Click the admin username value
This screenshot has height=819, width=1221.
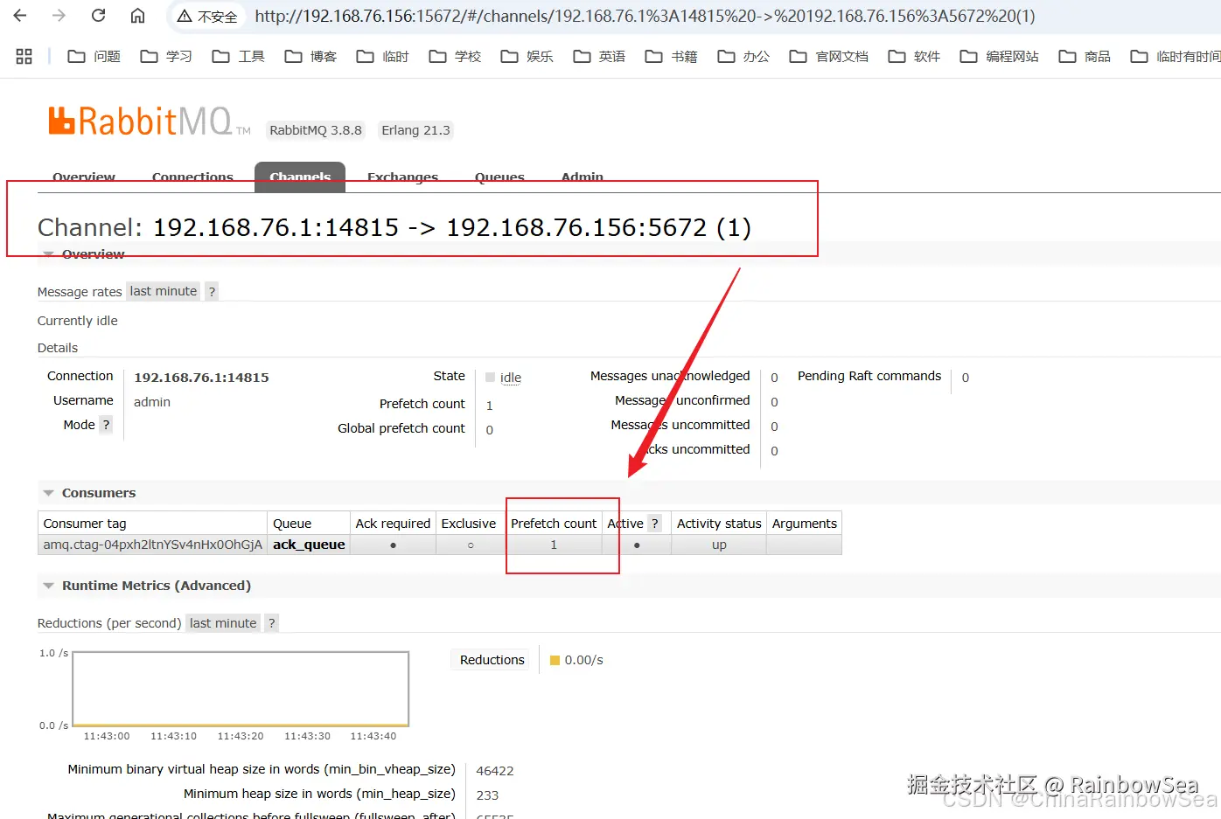152,402
